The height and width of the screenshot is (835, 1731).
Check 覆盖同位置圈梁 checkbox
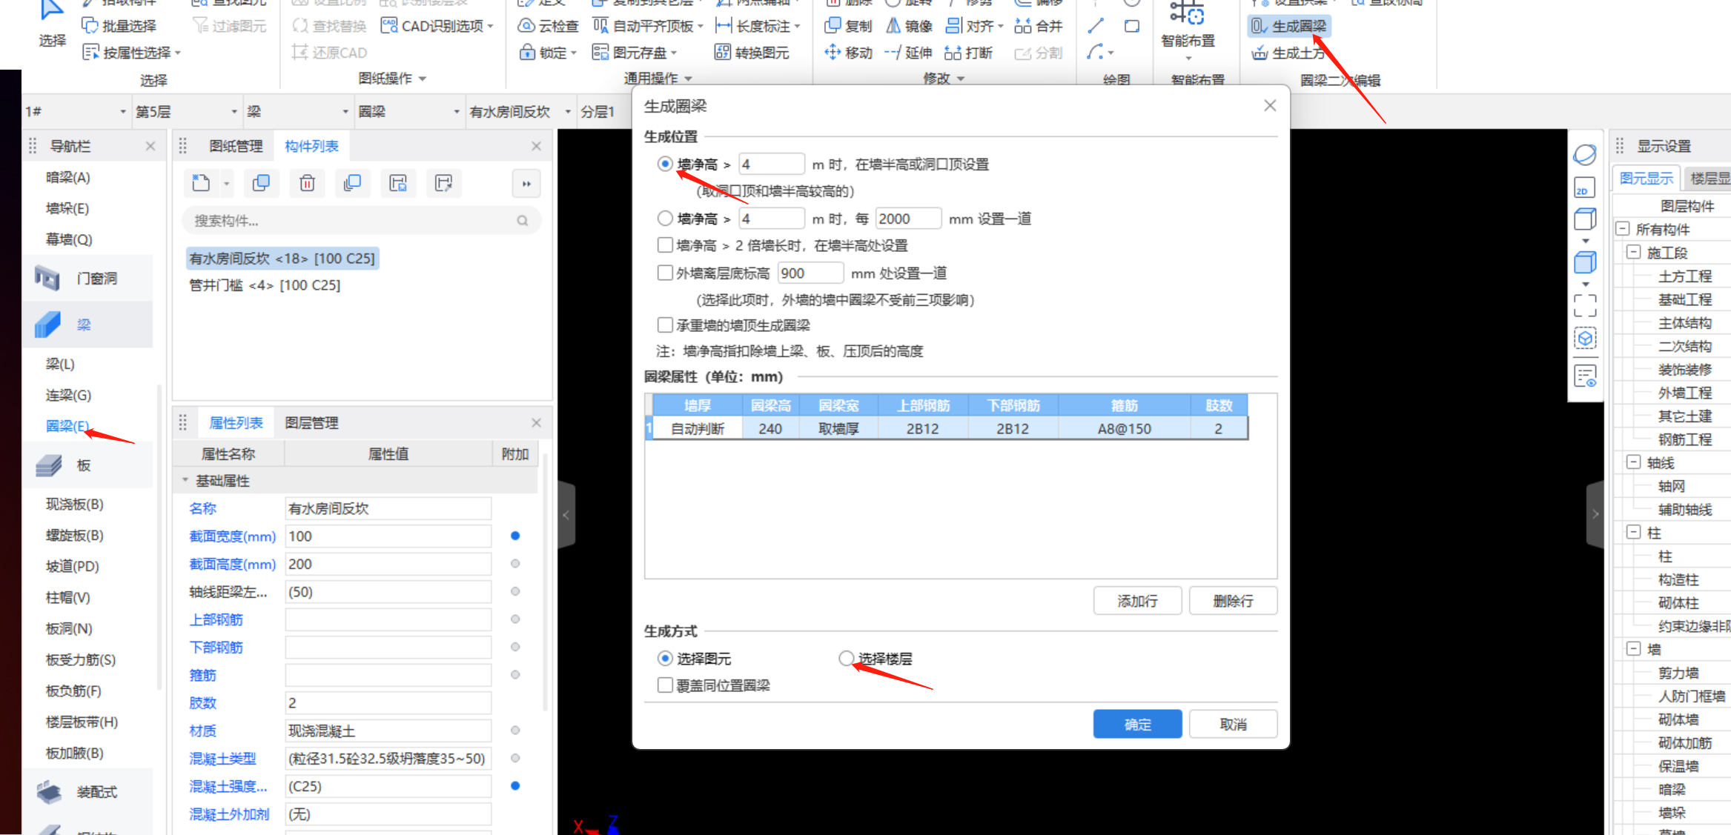665,685
